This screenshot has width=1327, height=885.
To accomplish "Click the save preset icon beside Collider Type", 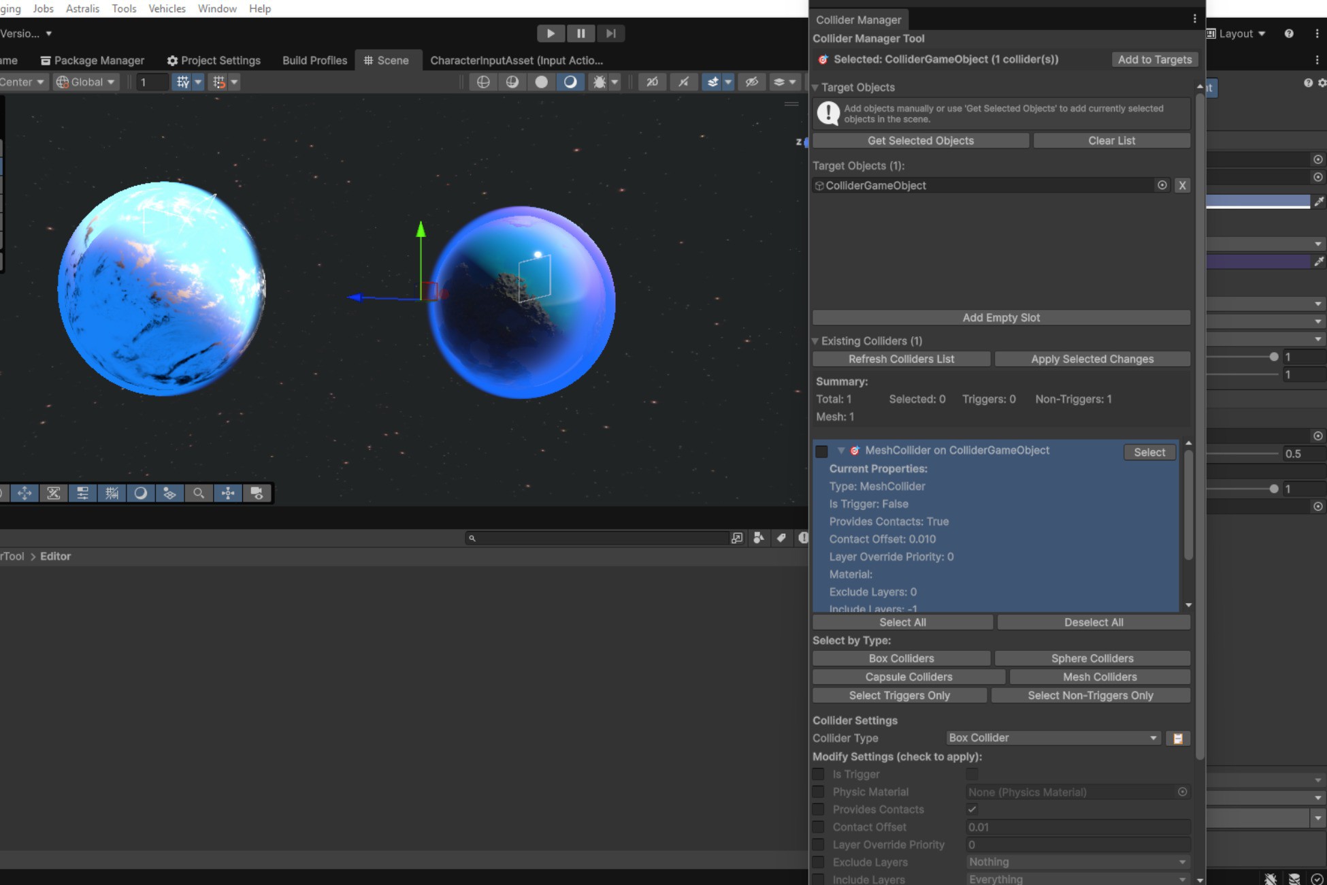I will click(1177, 738).
